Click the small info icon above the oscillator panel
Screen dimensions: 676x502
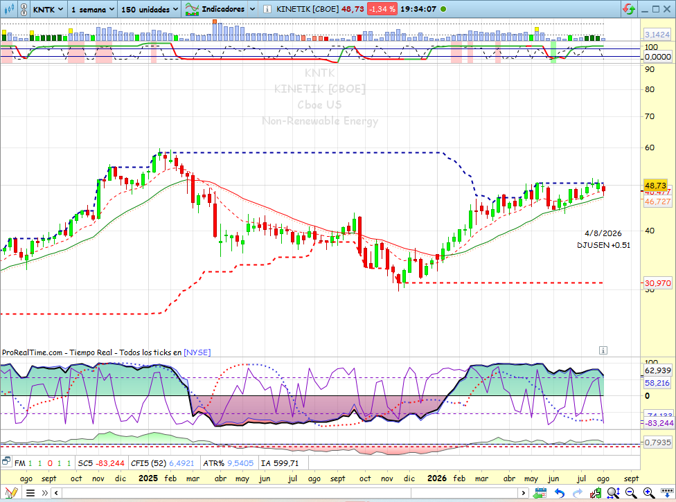(603, 350)
